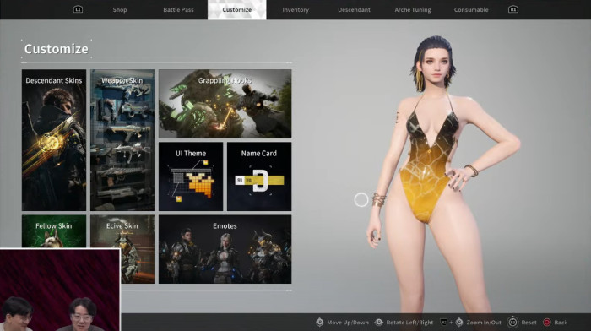The height and width of the screenshot is (331, 591).
Task: Open the Descendant Skins tile
Action: 54,140
